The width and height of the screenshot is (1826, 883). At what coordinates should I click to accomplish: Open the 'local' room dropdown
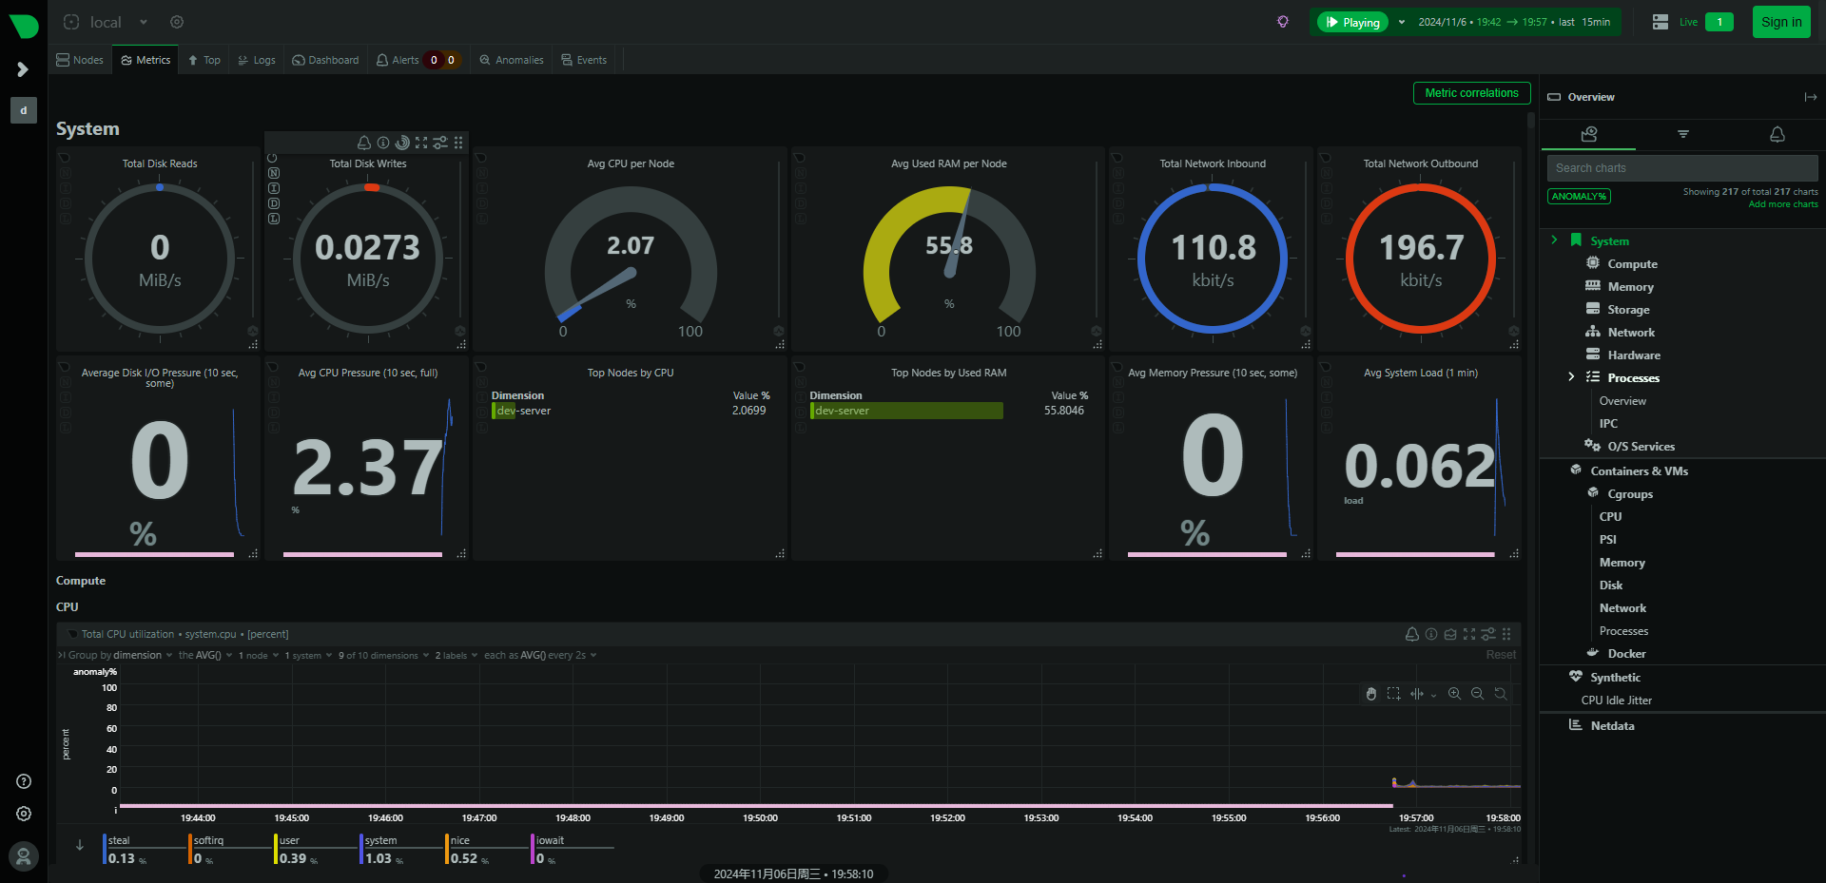tap(106, 22)
